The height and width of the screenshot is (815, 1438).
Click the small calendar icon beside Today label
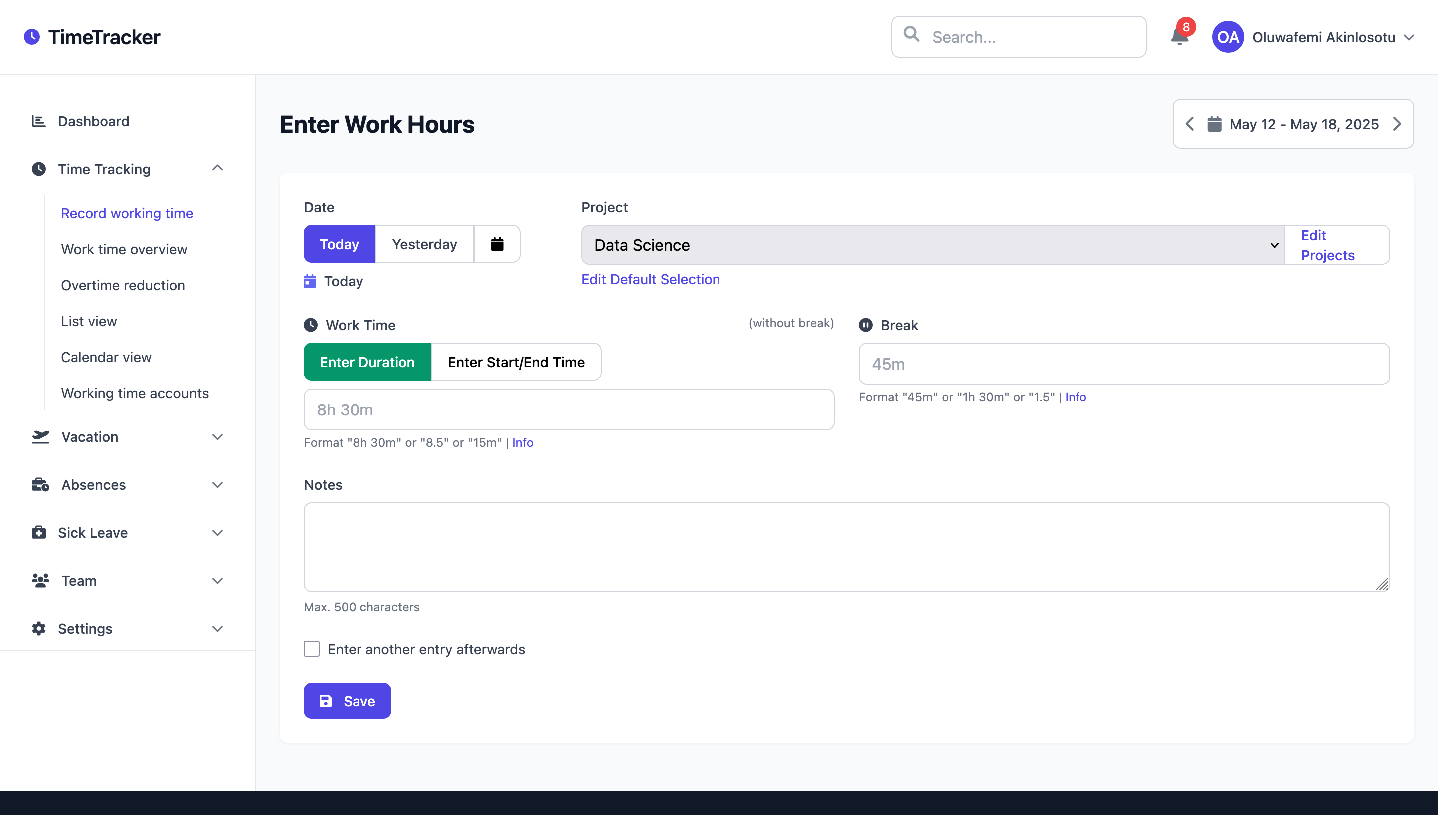(x=310, y=281)
